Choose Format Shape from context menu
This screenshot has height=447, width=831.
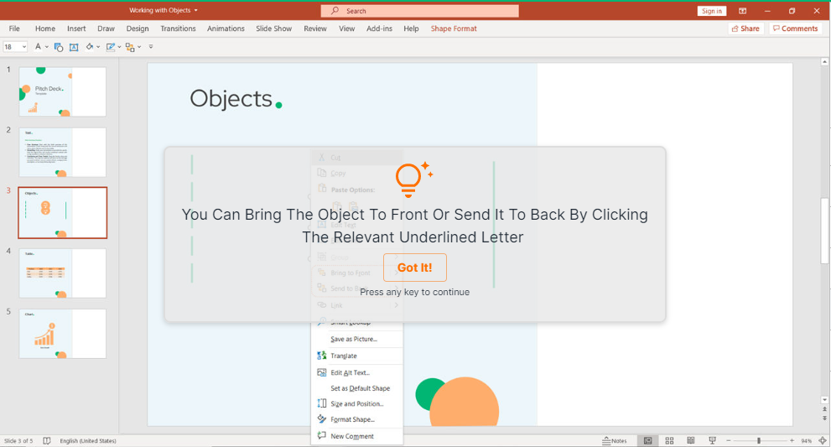pyautogui.click(x=357, y=419)
